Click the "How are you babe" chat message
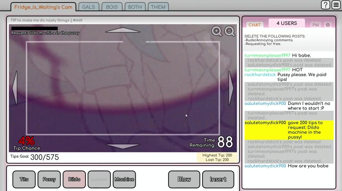This screenshot has height=191, width=342. 308,166
